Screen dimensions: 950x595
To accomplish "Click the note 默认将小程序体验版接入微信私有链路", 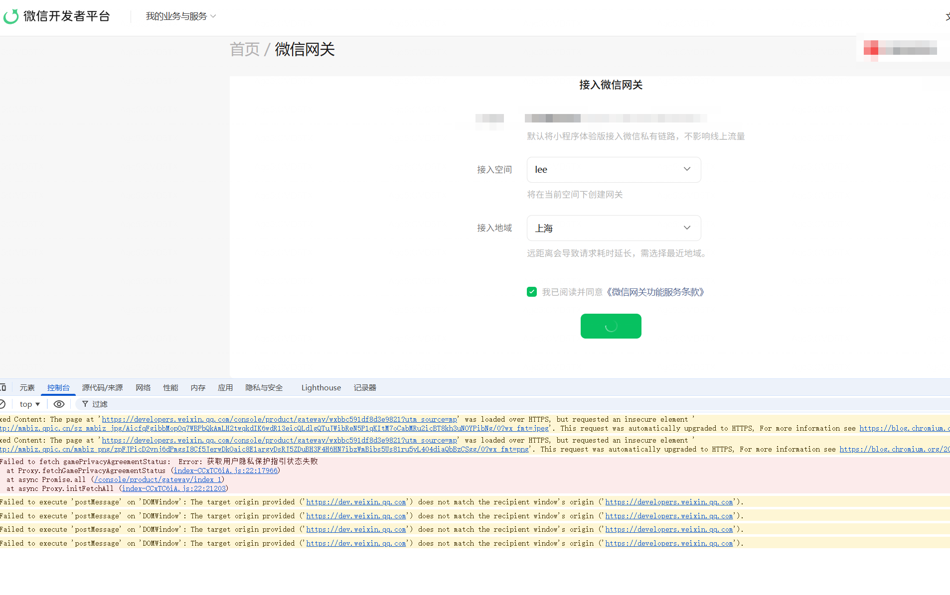I will 636,136.
